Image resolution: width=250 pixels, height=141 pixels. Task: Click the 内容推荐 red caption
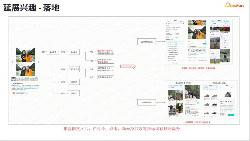(x=198, y=122)
